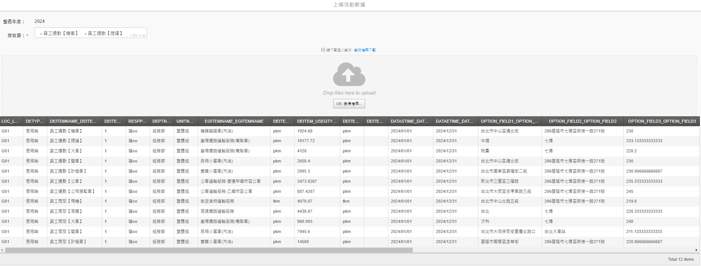This screenshot has height=266, width=701.
Task: Sort by the OPTION_FIELD3 column header
Action: (661, 121)
